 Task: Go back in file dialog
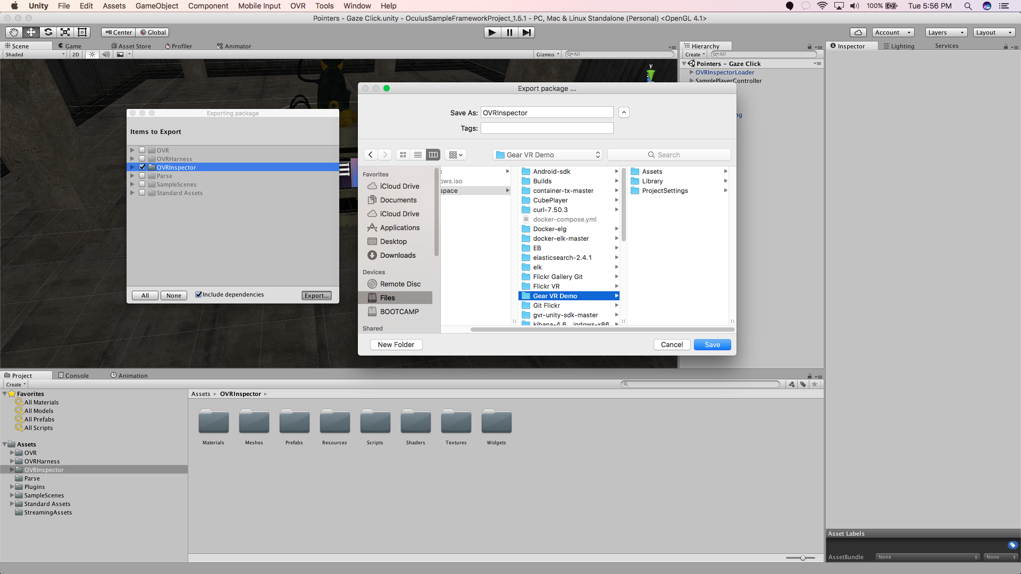pyautogui.click(x=371, y=155)
